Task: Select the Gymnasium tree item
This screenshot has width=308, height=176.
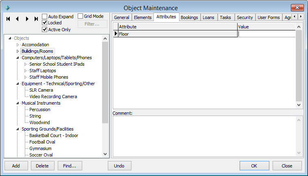Action: [x=40, y=148]
